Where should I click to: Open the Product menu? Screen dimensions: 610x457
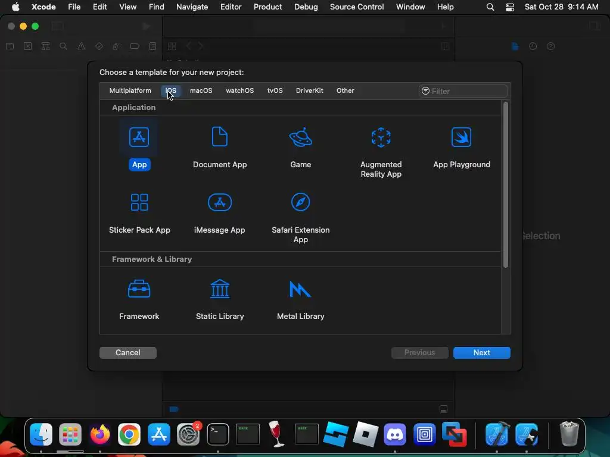coord(267,7)
